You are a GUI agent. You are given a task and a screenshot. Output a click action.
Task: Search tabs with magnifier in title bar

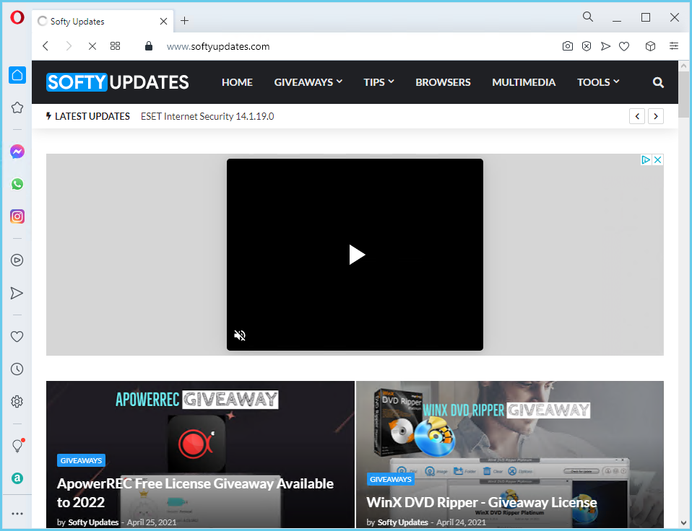(x=588, y=17)
